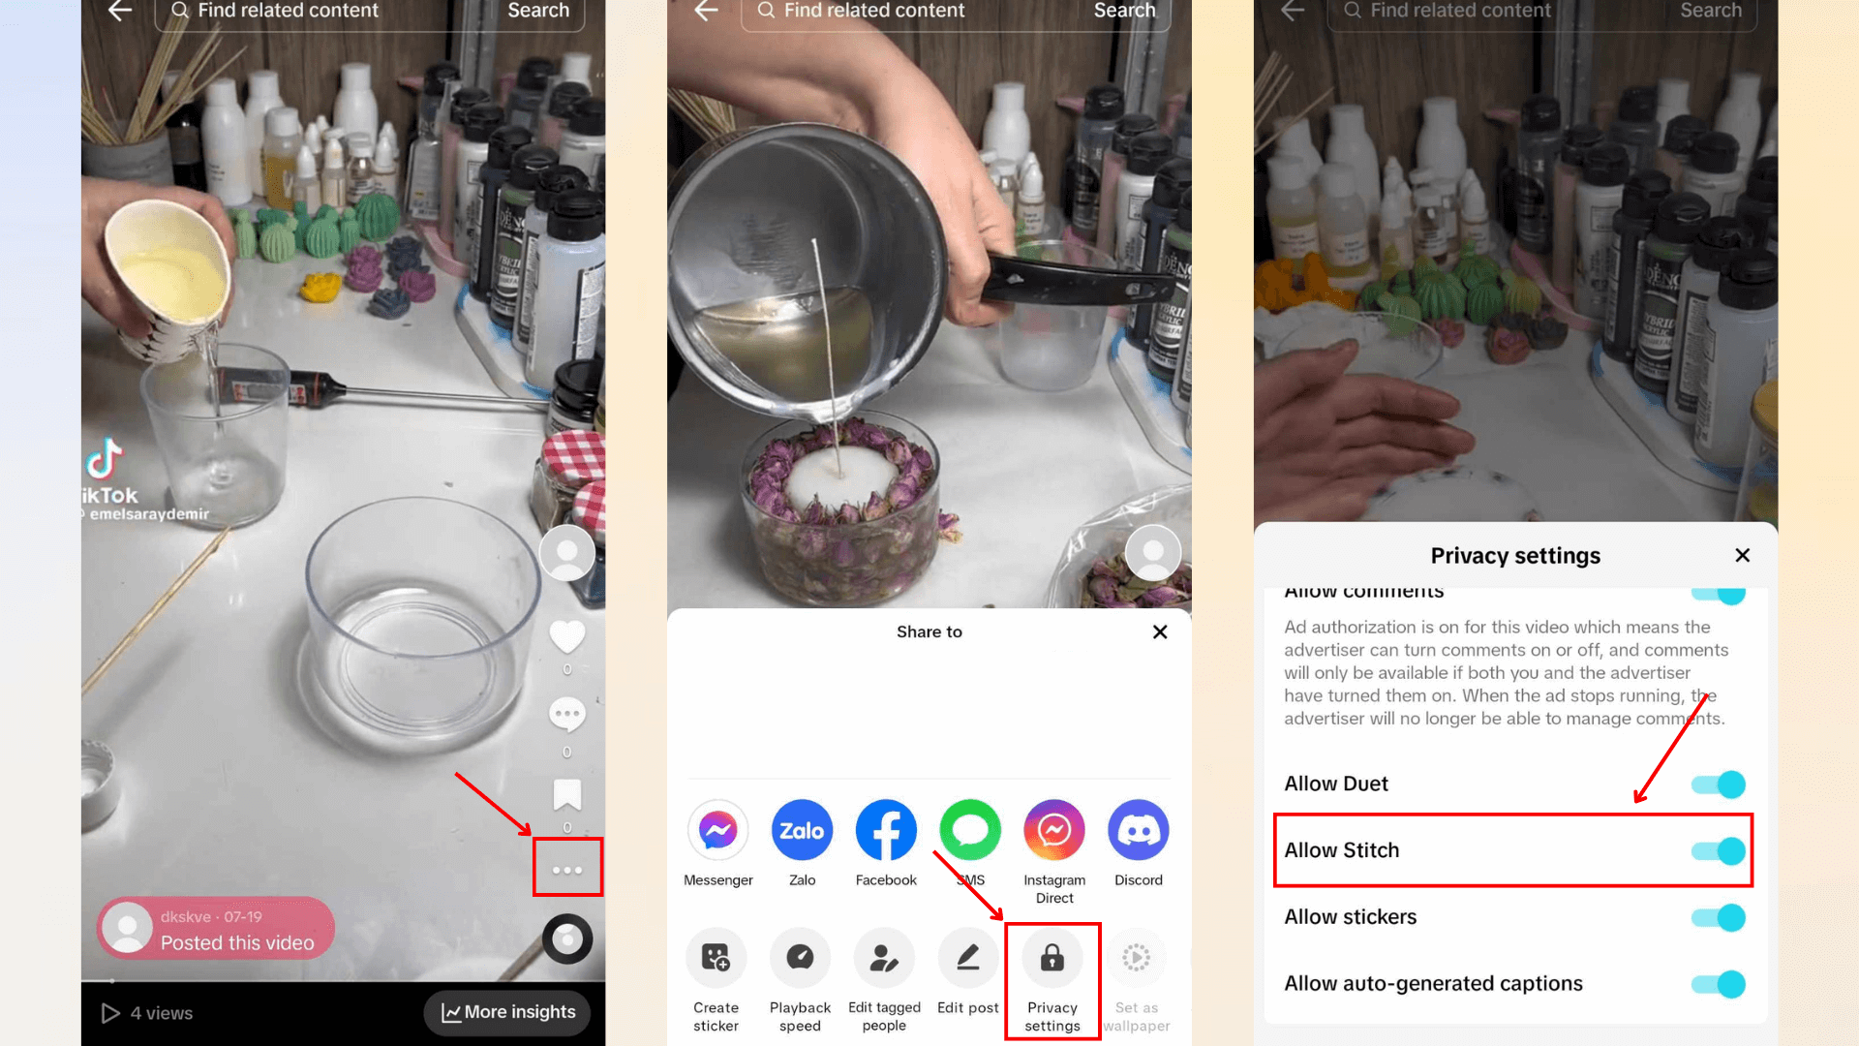1859x1046 pixels.
Task: Click the Messenger share icon
Action: point(717,830)
